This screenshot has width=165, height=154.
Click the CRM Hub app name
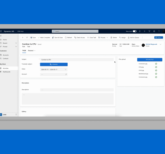click(20, 31)
